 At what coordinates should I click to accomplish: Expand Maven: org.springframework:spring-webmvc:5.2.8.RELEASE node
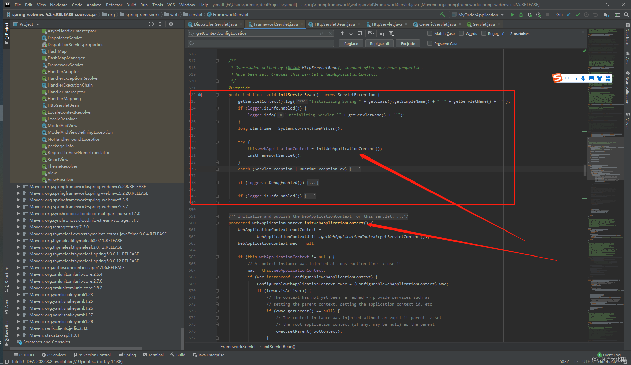pyautogui.click(x=18, y=186)
